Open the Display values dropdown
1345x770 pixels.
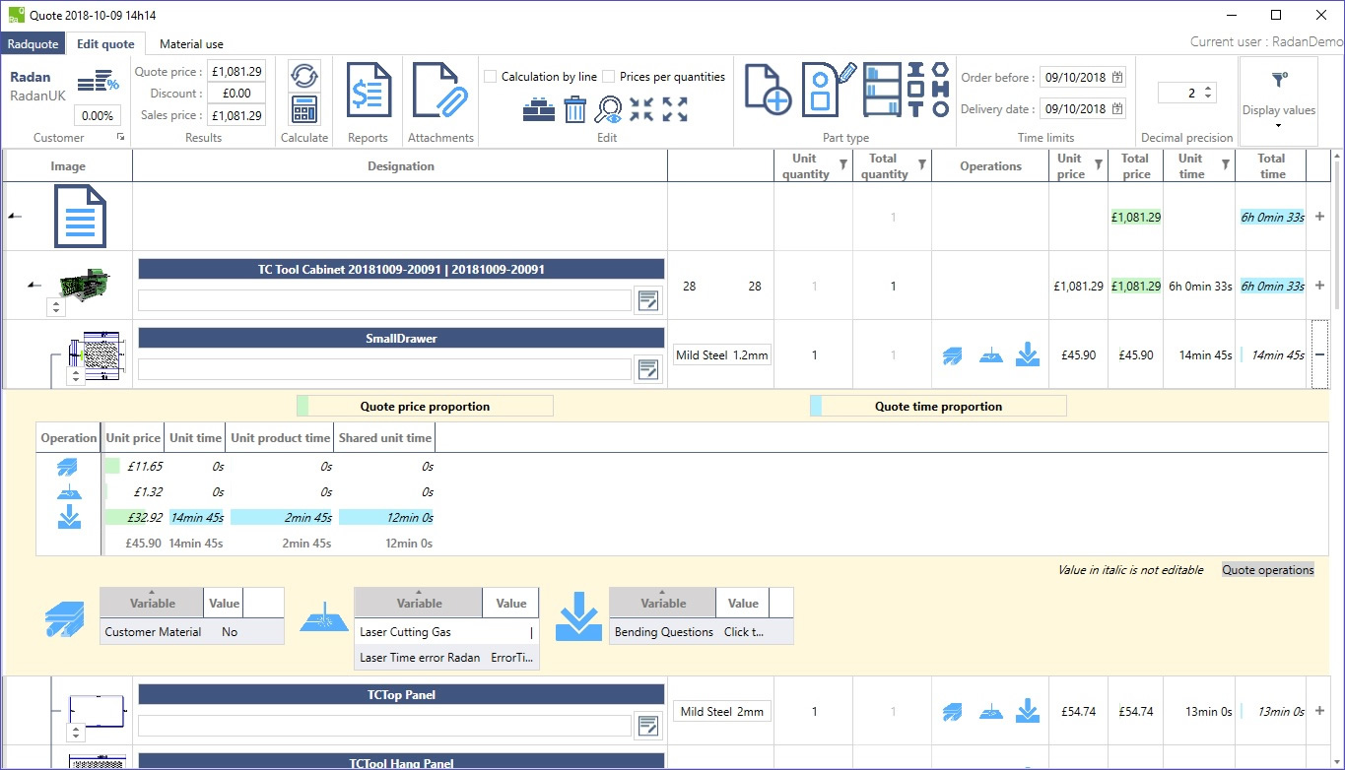[x=1278, y=102]
